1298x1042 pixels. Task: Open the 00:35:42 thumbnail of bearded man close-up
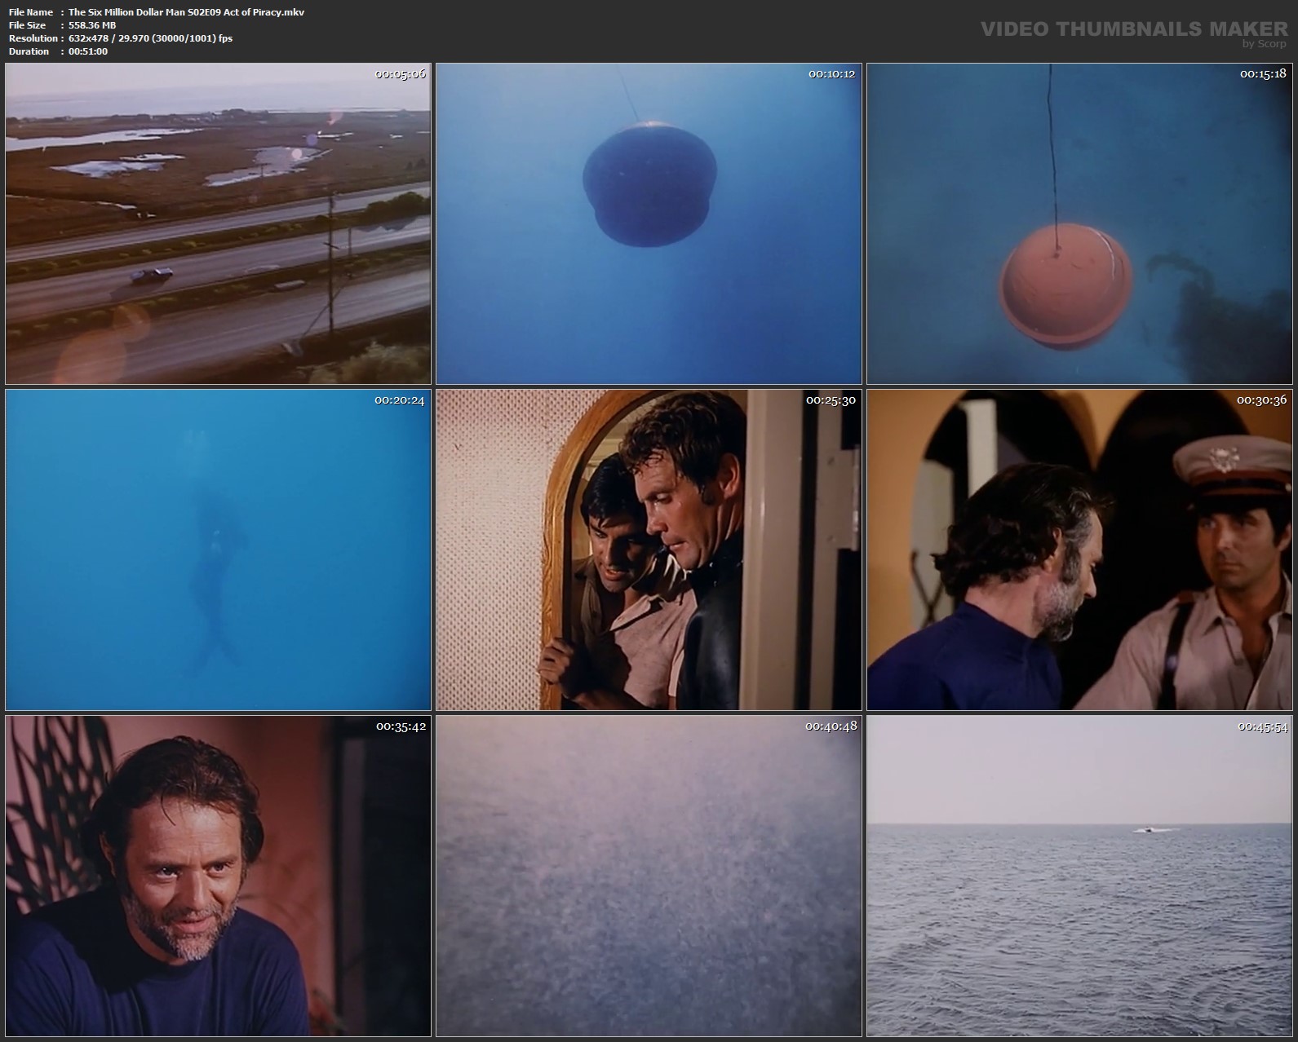click(x=218, y=876)
